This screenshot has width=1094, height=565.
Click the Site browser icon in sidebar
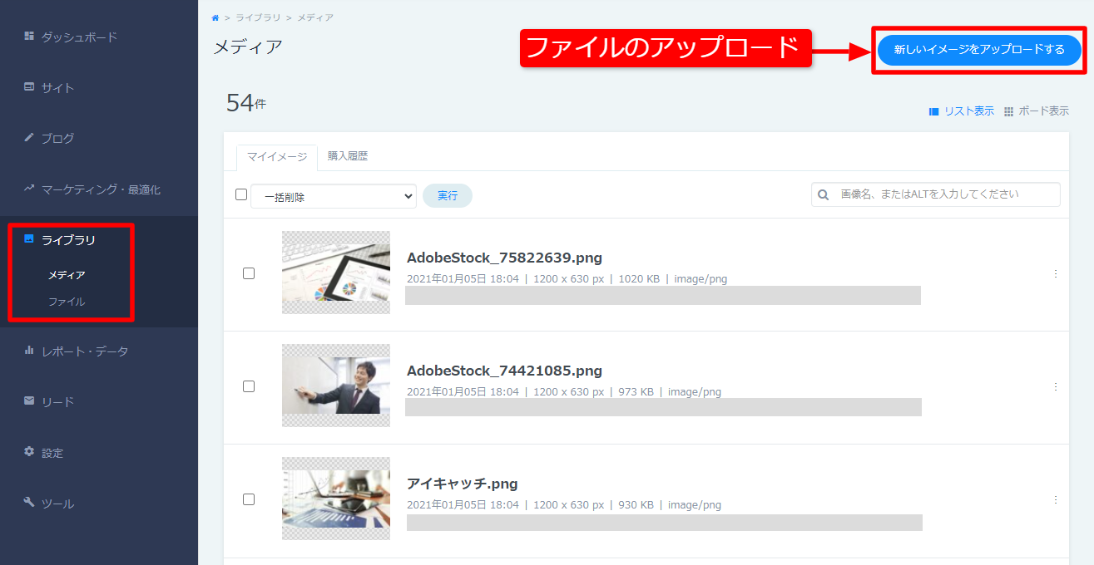tap(29, 86)
